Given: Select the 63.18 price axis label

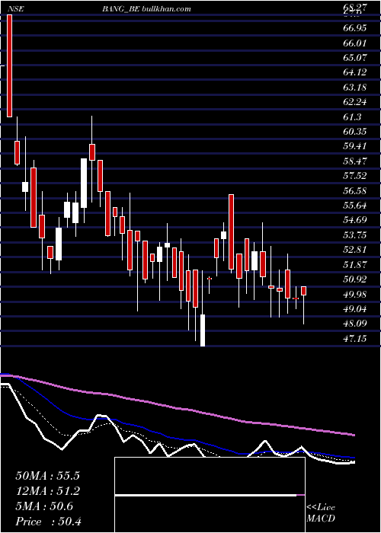Looking at the screenshot, I should coord(355,88).
